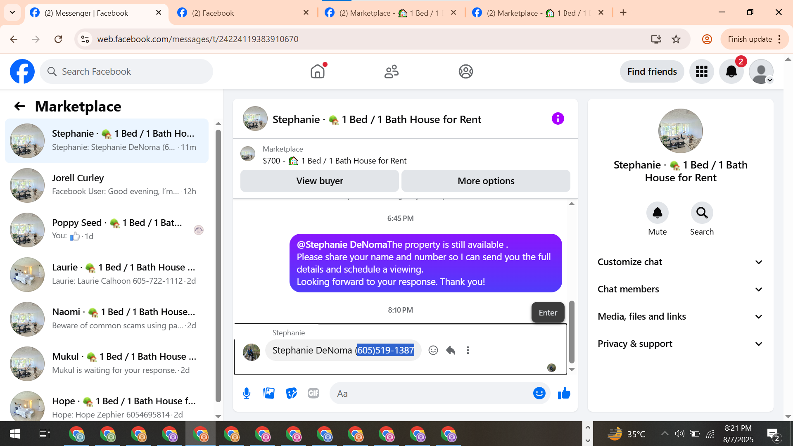Click the More options button
The height and width of the screenshot is (446, 793).
486,181
